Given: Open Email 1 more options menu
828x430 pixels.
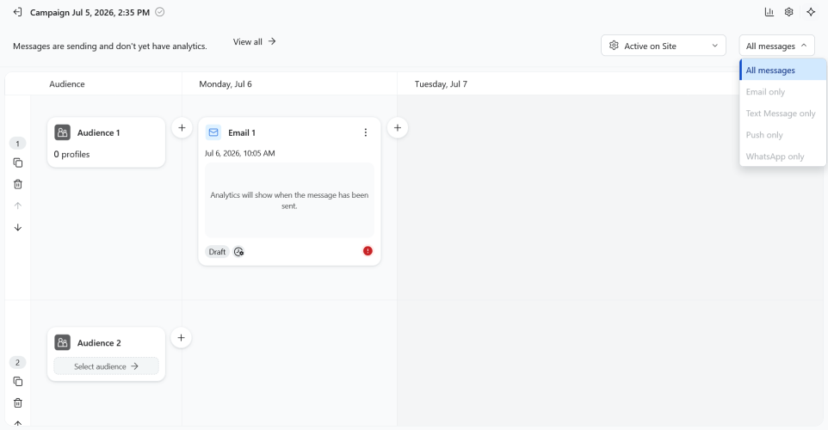Looking at the screenshot, I should pos(366,132).
